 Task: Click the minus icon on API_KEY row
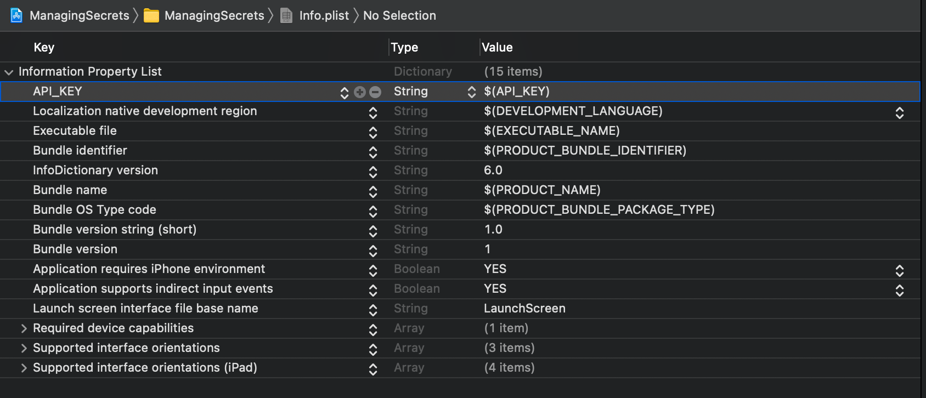point(375,92)
